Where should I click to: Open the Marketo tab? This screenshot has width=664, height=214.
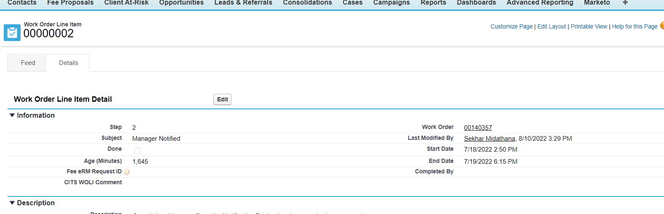point(597,3)
